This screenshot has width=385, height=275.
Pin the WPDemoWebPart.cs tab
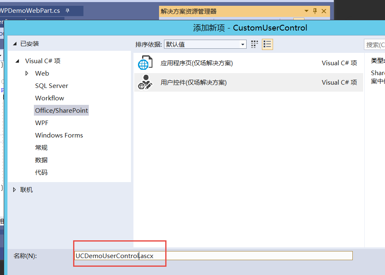[x=67, y=11]
